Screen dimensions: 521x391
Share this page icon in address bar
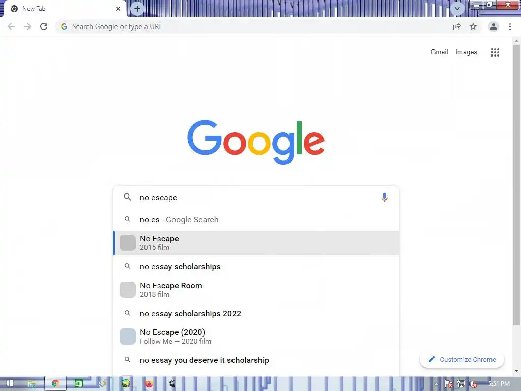(457, 26)
